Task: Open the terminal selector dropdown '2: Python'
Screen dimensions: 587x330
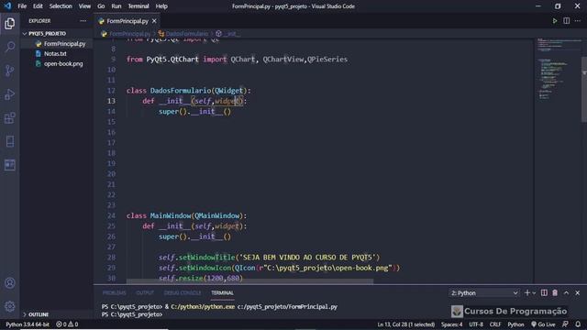Action: pos(484,293)
